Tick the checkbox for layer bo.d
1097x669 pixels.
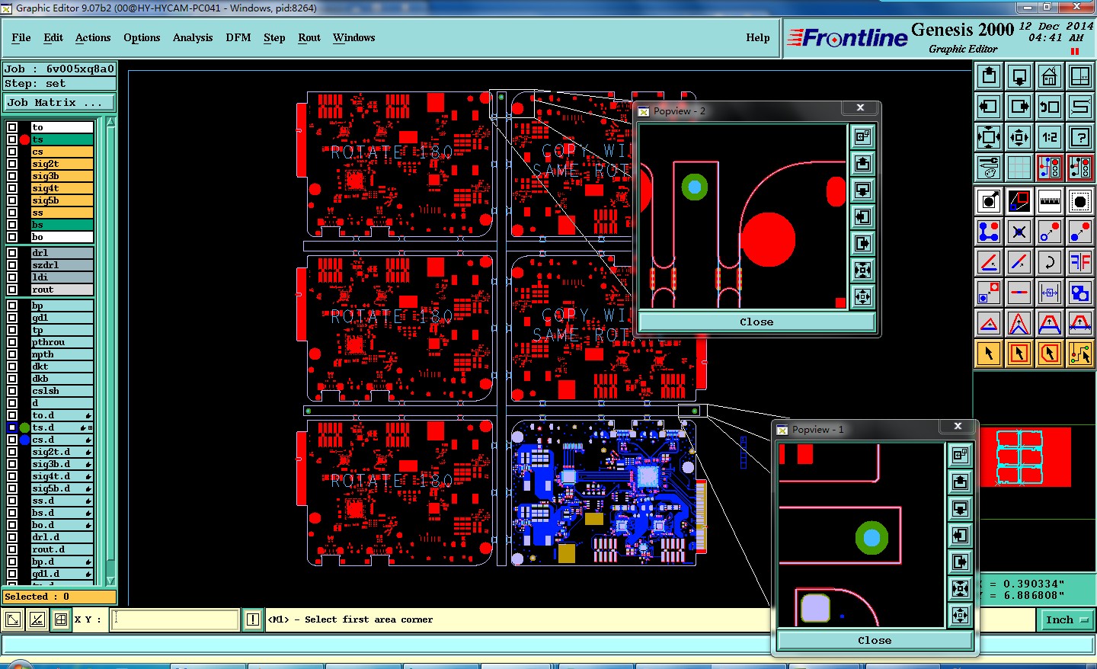click(12, 525)
